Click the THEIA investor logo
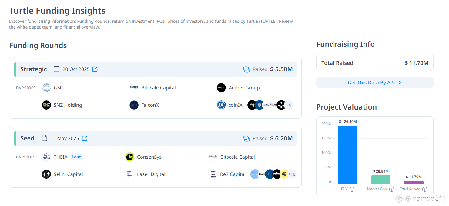 46,157
